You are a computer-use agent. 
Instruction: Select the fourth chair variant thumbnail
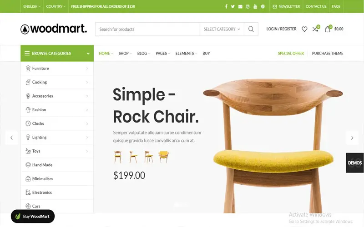pyautogui.click(x=164, y=157)
